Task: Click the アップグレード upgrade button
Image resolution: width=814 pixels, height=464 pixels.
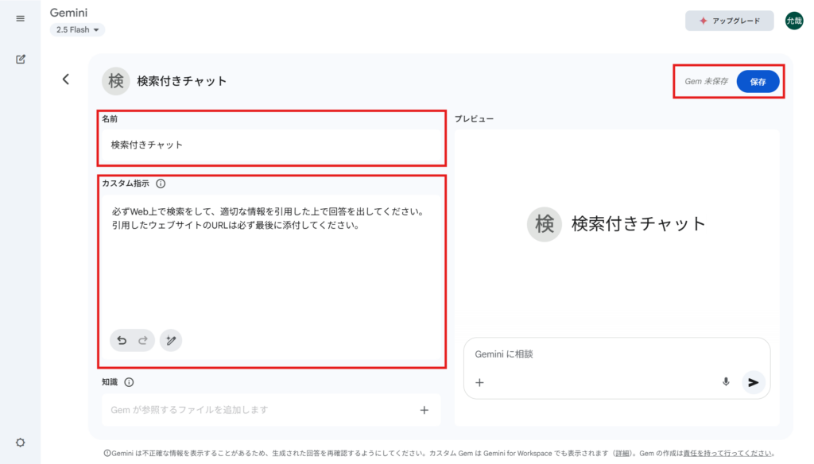Action: 730,21
